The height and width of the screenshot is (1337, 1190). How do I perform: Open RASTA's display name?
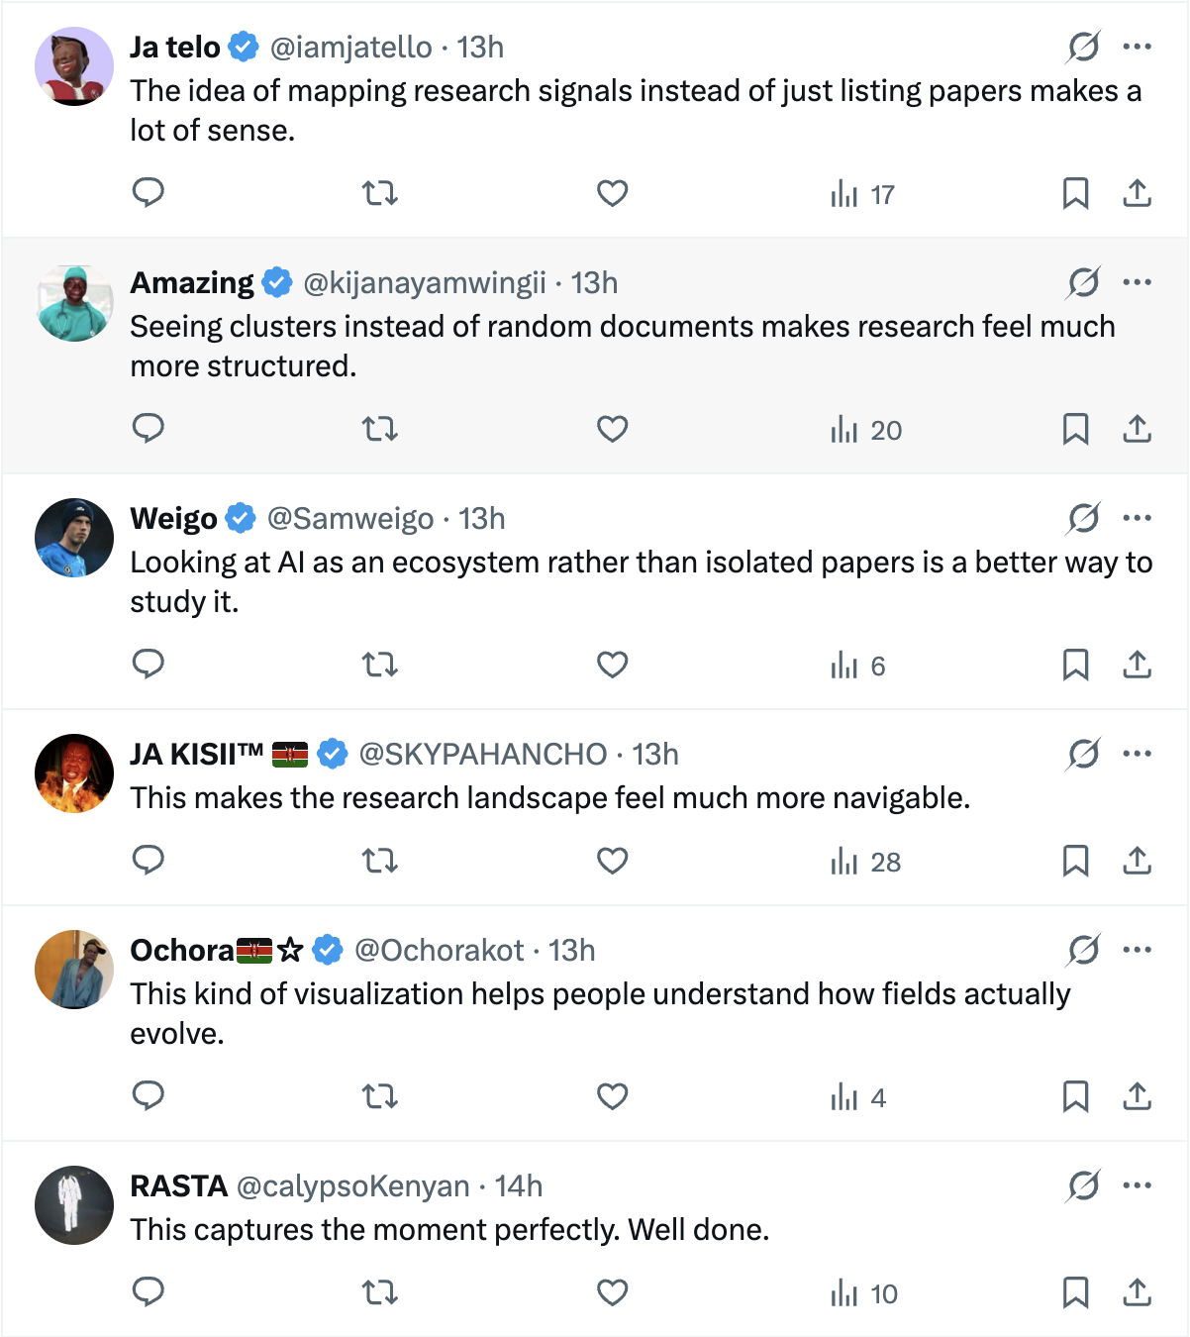[179, 1186]
